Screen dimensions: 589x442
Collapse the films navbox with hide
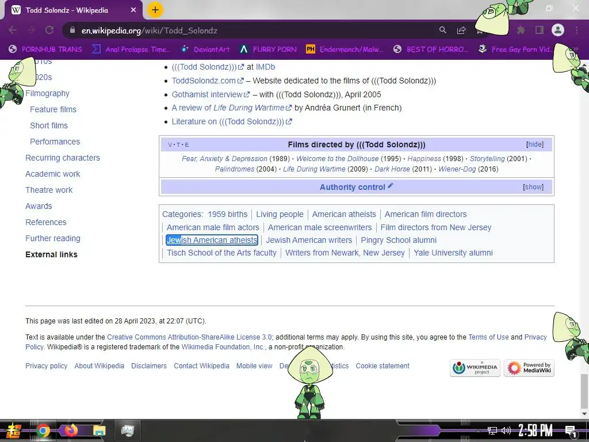pos(535,144)
